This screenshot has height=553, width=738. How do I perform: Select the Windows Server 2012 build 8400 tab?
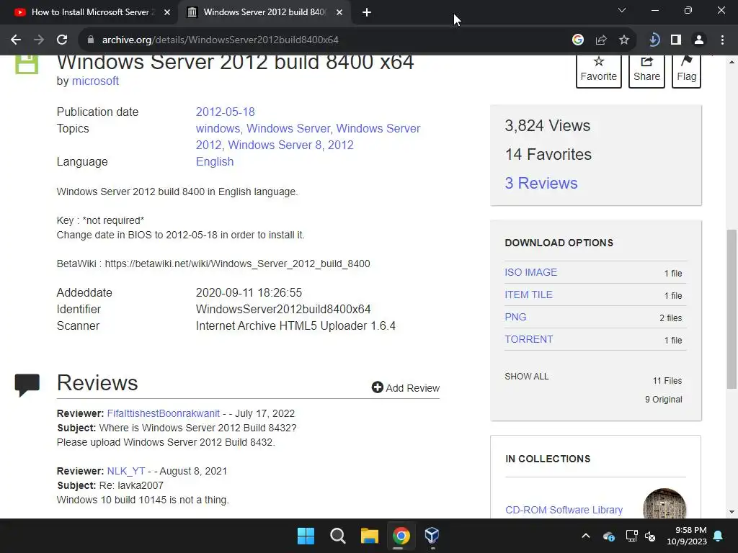coord(264,12)
